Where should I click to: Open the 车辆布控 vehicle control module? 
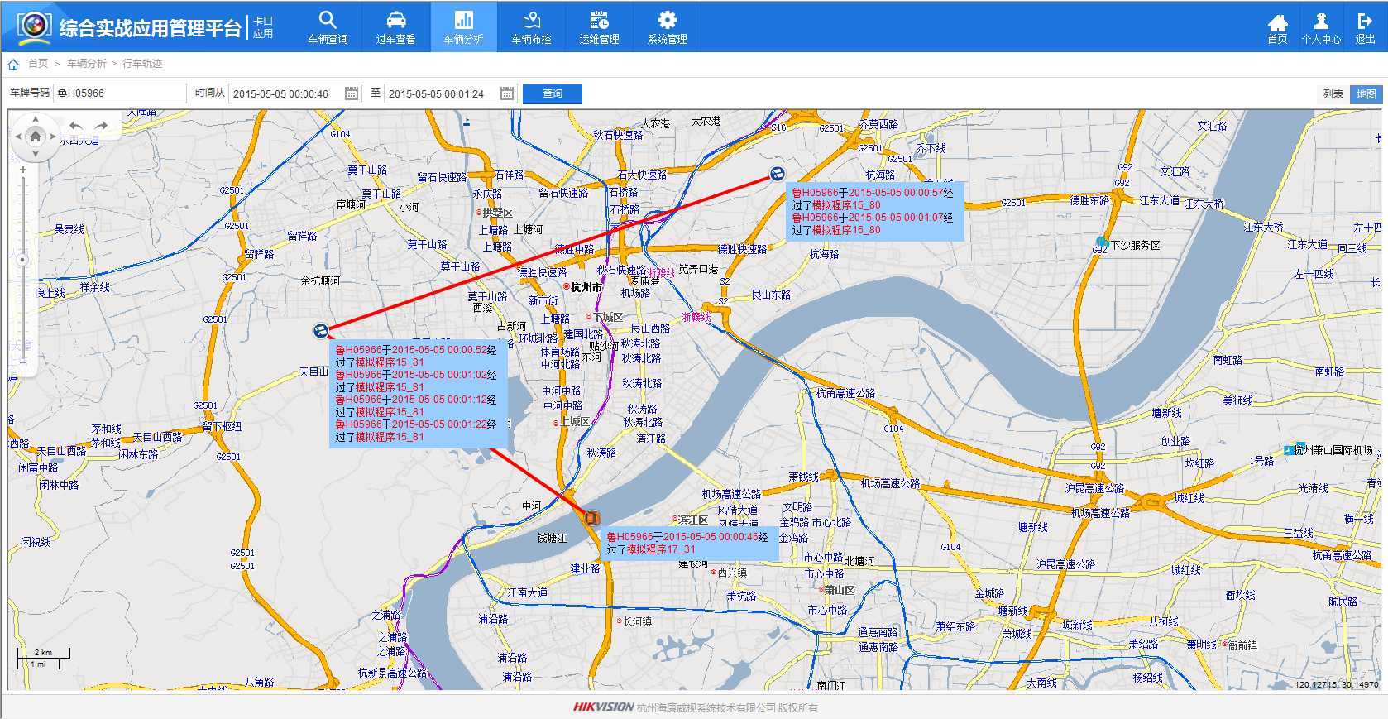531,26
